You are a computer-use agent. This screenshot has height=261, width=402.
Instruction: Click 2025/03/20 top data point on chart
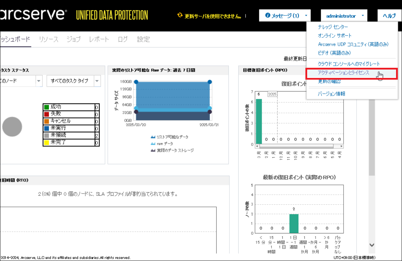click(x=136, y=82)
